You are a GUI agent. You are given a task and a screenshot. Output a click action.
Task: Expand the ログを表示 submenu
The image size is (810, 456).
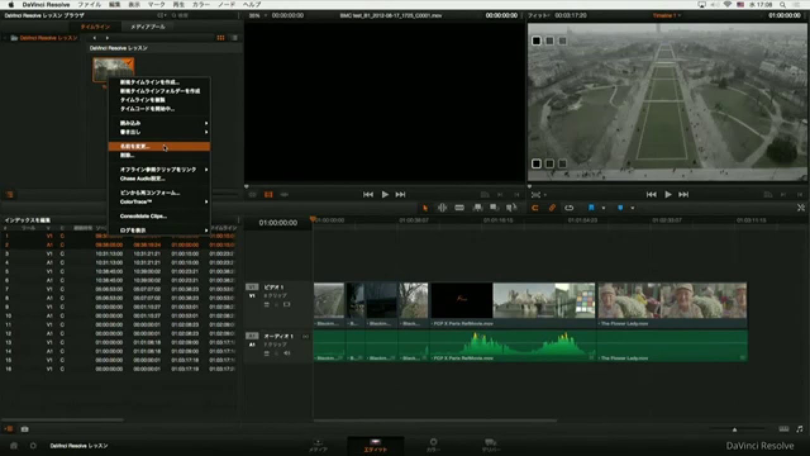[x=159, y=231]
